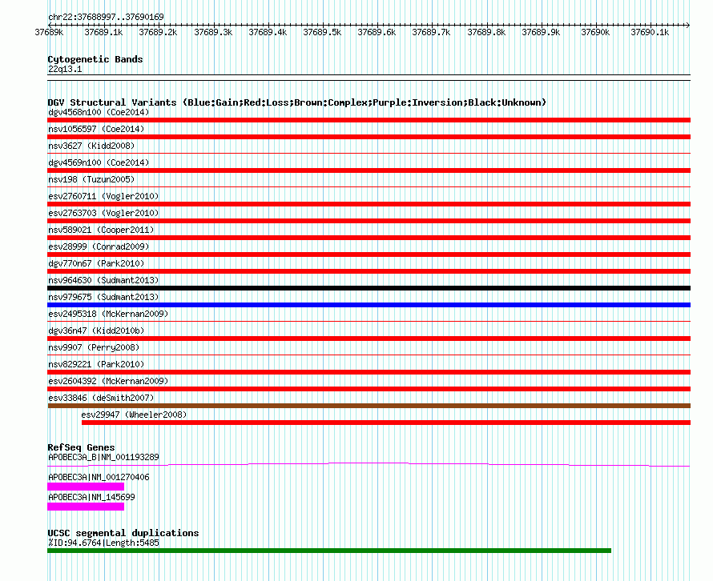Open variant dgv4568n100 (Coe2014) label
This screenshot has width=713, height=581.
point(99,112)
